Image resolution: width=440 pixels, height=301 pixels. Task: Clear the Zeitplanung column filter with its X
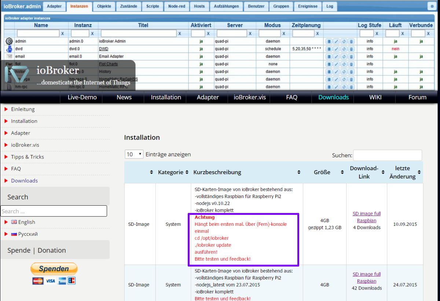point(318,33)
